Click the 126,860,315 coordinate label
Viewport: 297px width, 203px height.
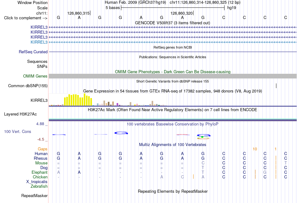[78, 13]
